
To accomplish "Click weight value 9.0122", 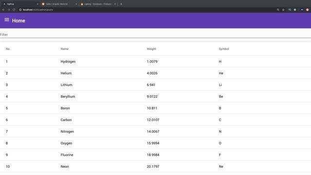I will click(x=152, y=97).
